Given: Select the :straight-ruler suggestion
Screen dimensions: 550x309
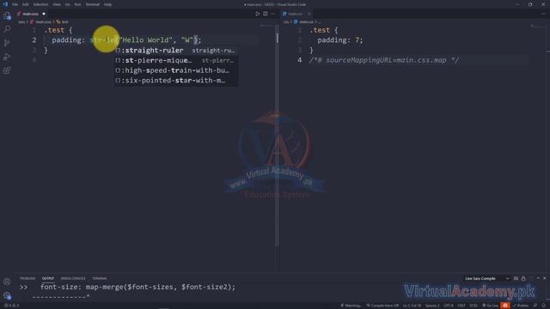Looking at the screenshot, I should click(x=176, y=51).
